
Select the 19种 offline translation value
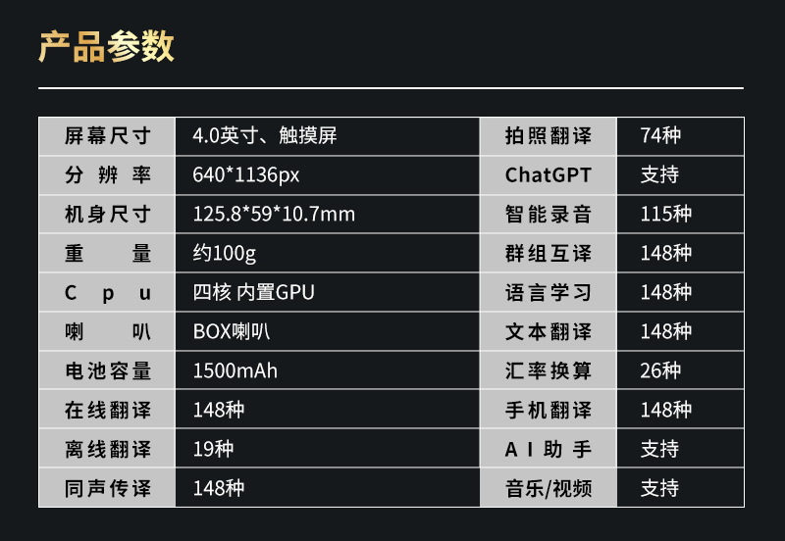[213, 450]
